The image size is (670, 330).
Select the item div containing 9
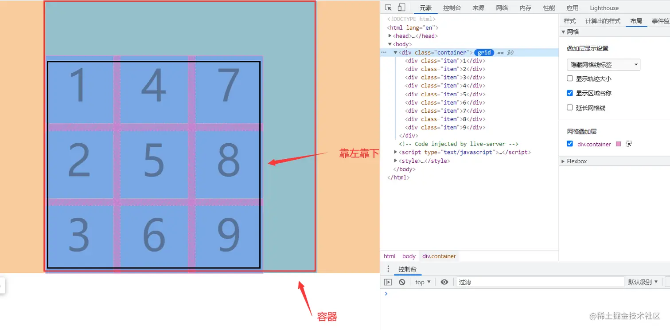point(445,127)
